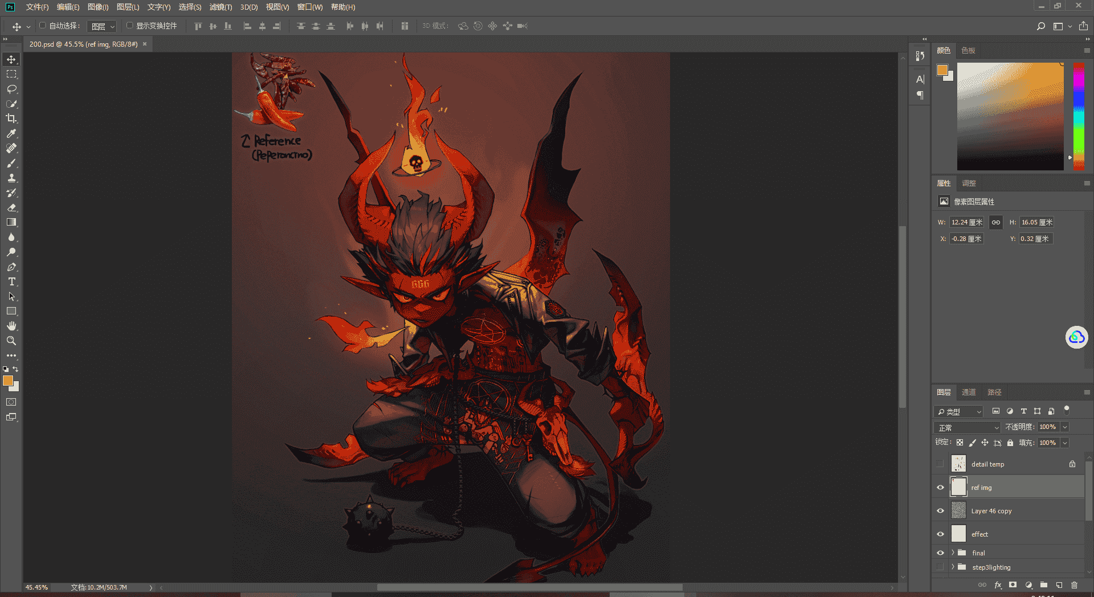This screenshot has width=1094, height=597.
Task: Open the 滤镜(T) menu
Action: 221,7
